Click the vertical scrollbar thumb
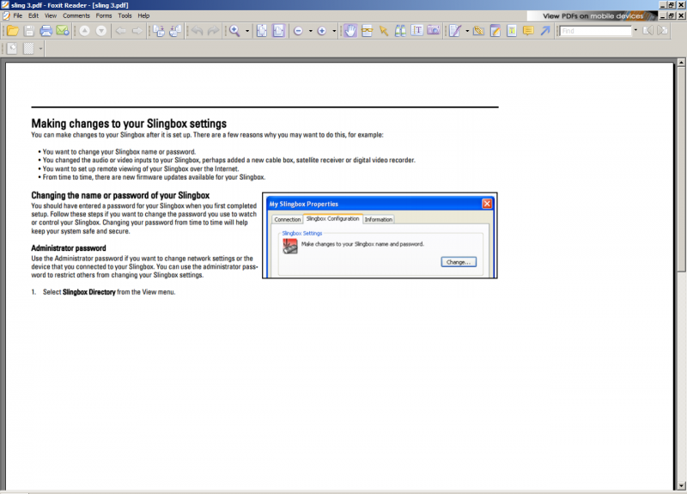The image size is (687, 494). pyautogui.click(x=681, y=169)
